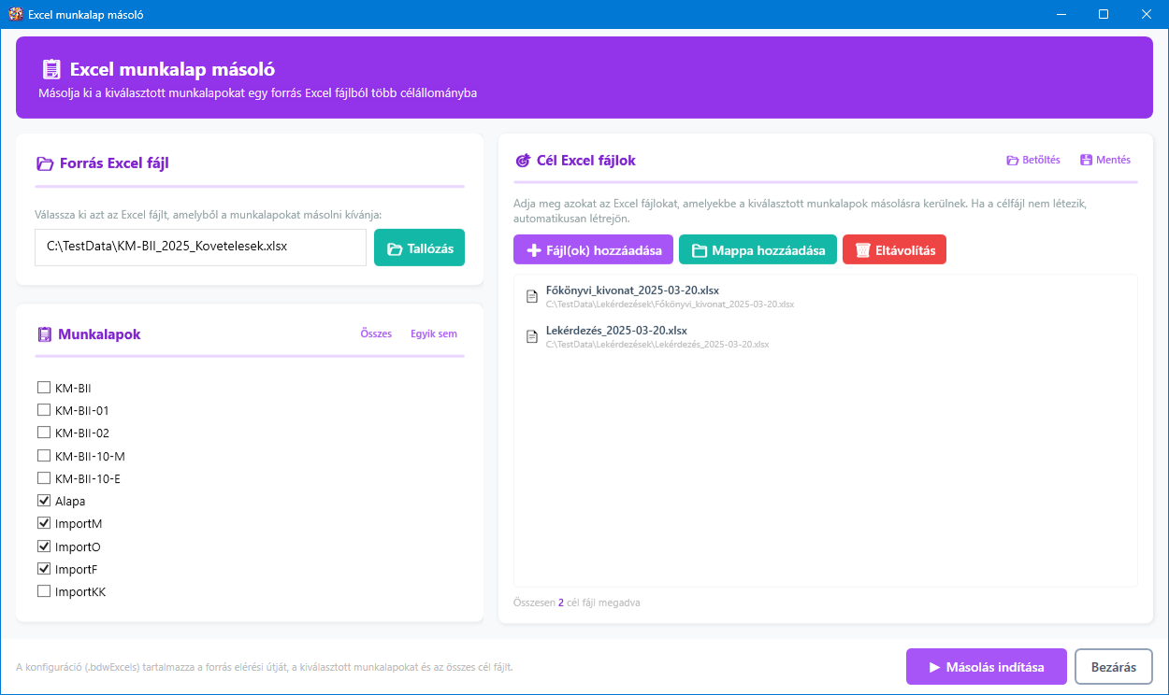Click the notebook icon next to Munkalapok heading

pyautogui.click(x=44, y=334)
